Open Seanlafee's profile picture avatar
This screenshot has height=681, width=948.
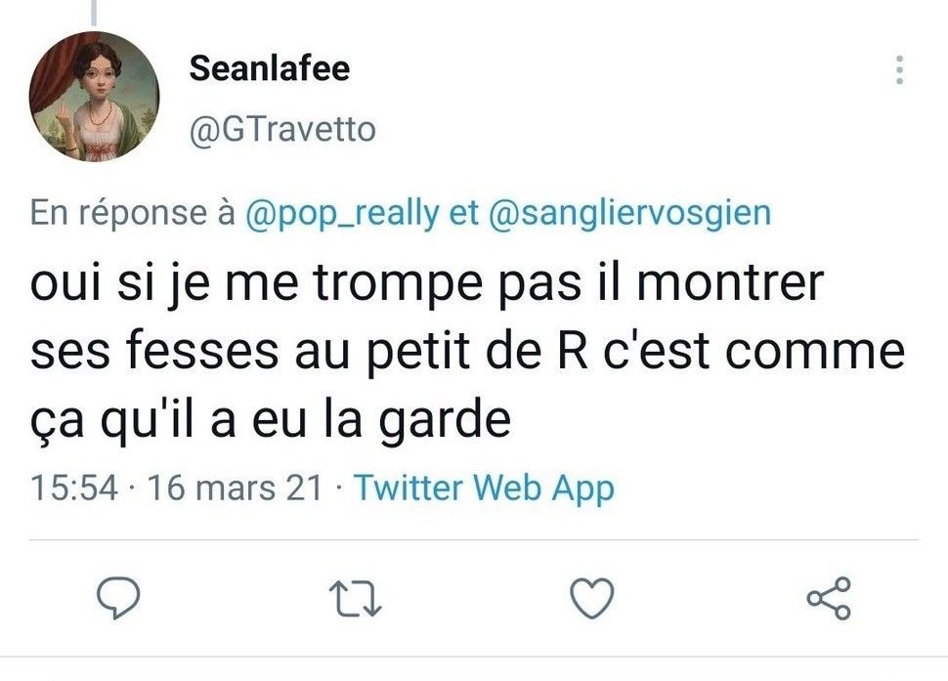tap(94, 96)
